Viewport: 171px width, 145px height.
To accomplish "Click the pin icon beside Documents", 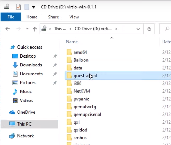I will (55, 74).
